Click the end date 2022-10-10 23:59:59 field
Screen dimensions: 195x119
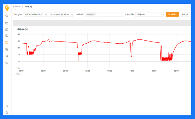59,14
